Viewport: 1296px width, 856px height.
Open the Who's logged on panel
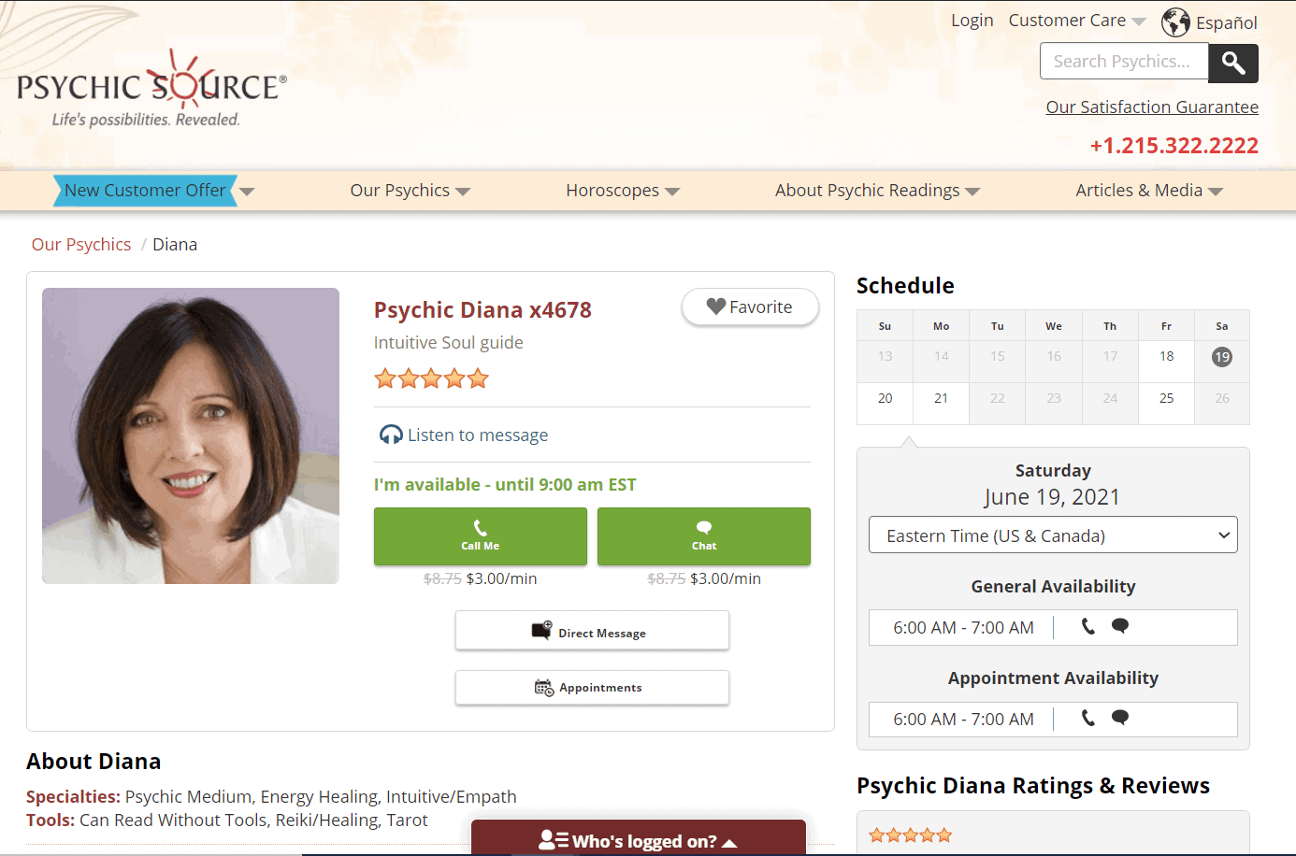pos(639,839)
